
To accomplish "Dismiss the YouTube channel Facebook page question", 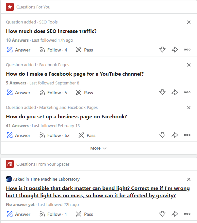I will [x=189, y=65].
